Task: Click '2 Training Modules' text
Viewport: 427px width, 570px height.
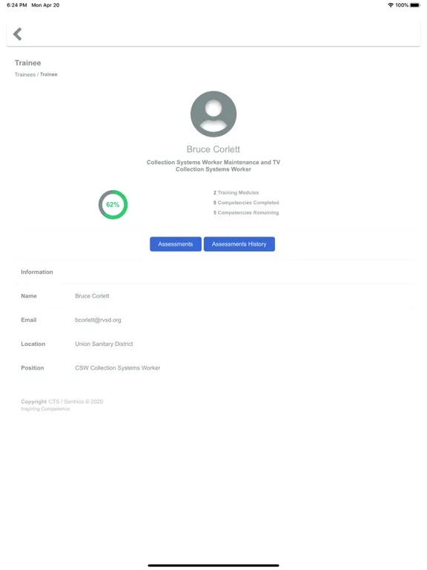Action: 236,193
